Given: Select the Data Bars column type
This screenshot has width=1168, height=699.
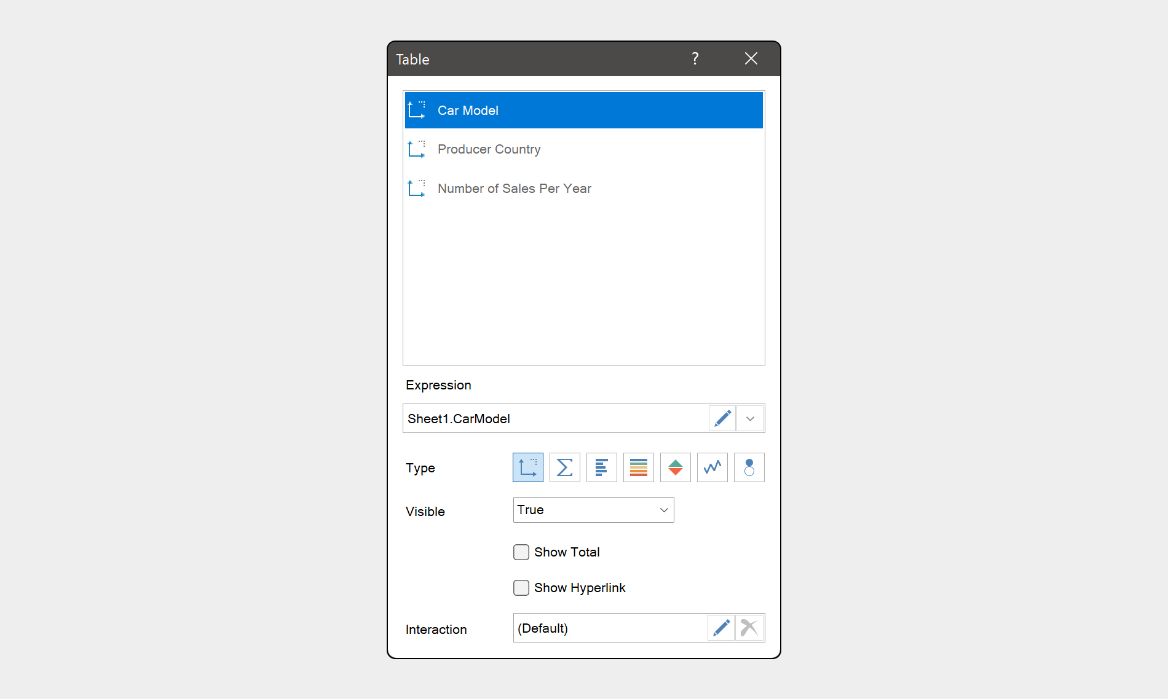Looking at the screenshot, I should [601, 467].
